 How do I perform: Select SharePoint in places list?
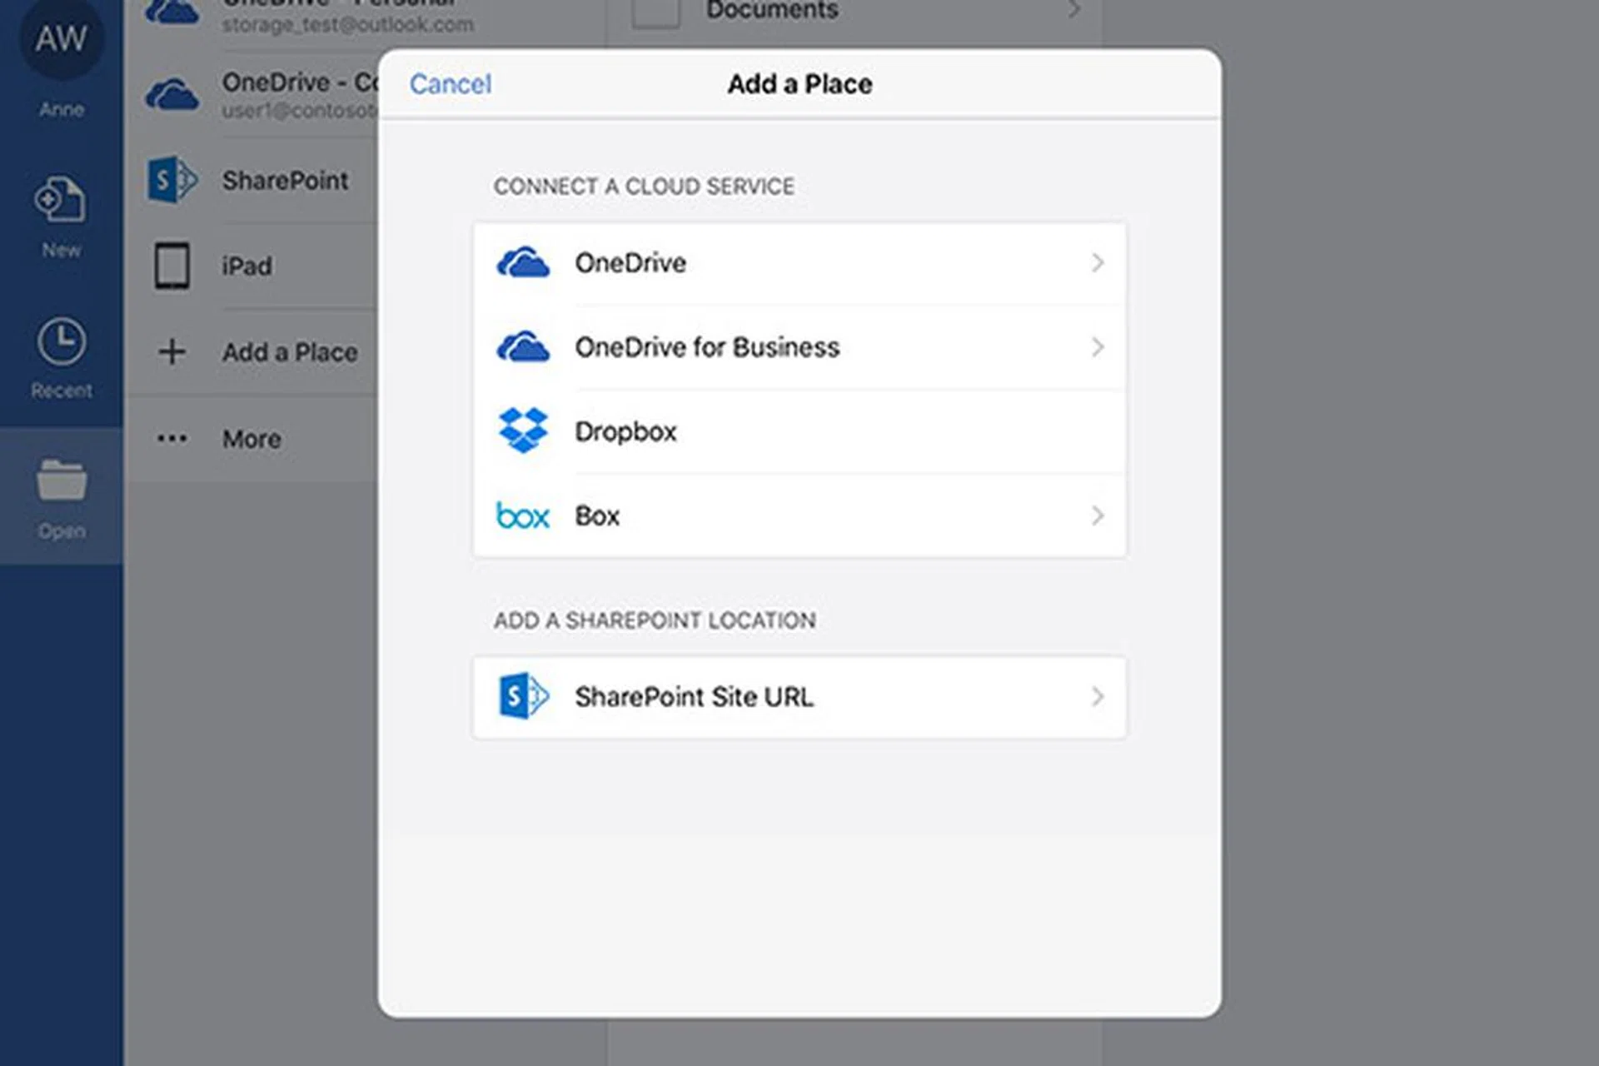click(x=285, y=181)
